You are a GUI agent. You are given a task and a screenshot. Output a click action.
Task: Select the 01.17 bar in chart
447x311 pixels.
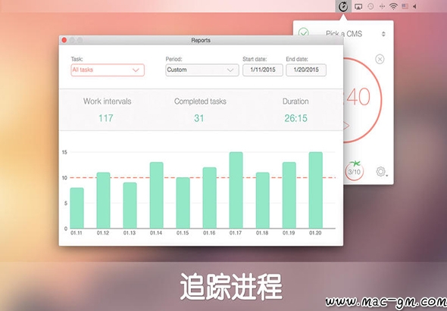click(x=236, y=190)
